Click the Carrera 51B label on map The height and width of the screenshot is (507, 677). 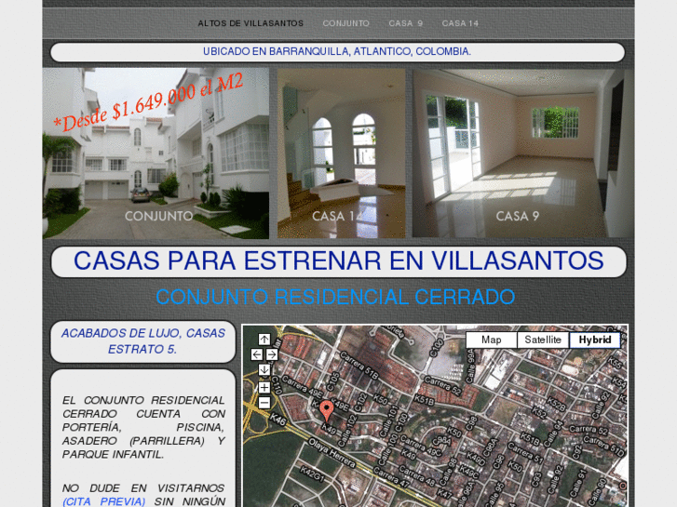(x=359, y=366)
